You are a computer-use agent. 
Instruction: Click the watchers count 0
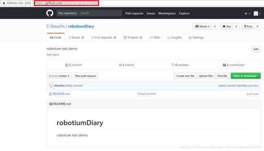215,26
